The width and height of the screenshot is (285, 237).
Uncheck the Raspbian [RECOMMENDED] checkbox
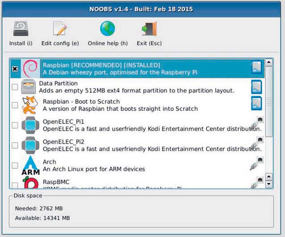point(15,69)
